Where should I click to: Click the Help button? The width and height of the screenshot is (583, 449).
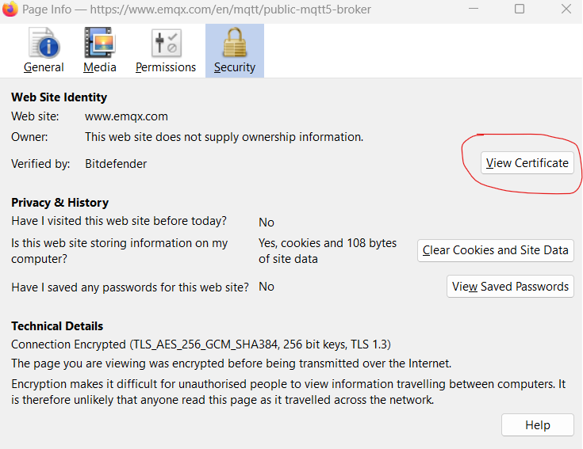(537, 425)
